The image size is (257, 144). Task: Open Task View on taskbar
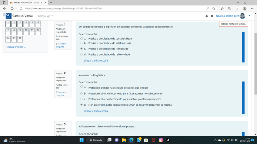[x=109, y=140]
